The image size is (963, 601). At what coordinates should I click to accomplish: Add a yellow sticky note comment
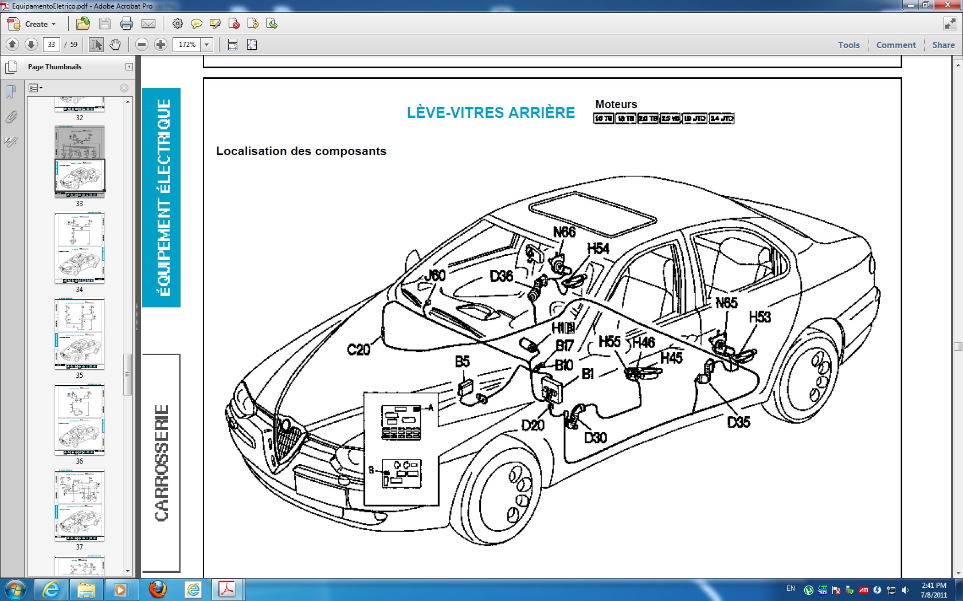click(196, 23)
